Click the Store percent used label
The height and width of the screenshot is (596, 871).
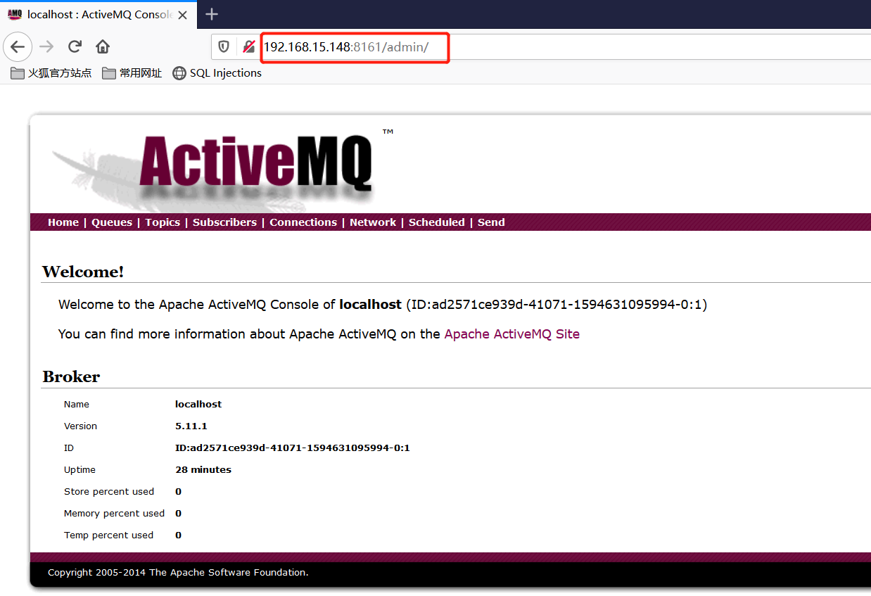109,492
